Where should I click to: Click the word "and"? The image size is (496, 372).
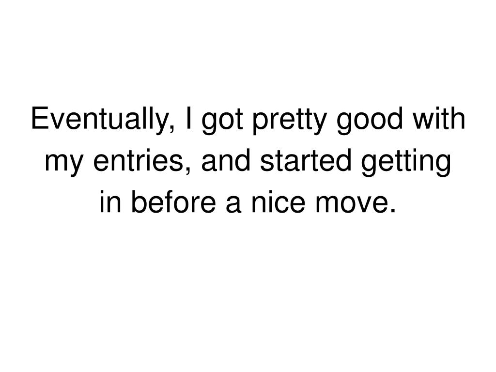[x=226, y=160]
